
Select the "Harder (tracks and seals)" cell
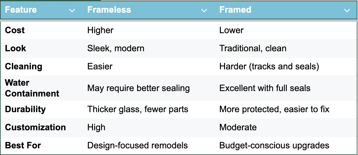(269, 66)
